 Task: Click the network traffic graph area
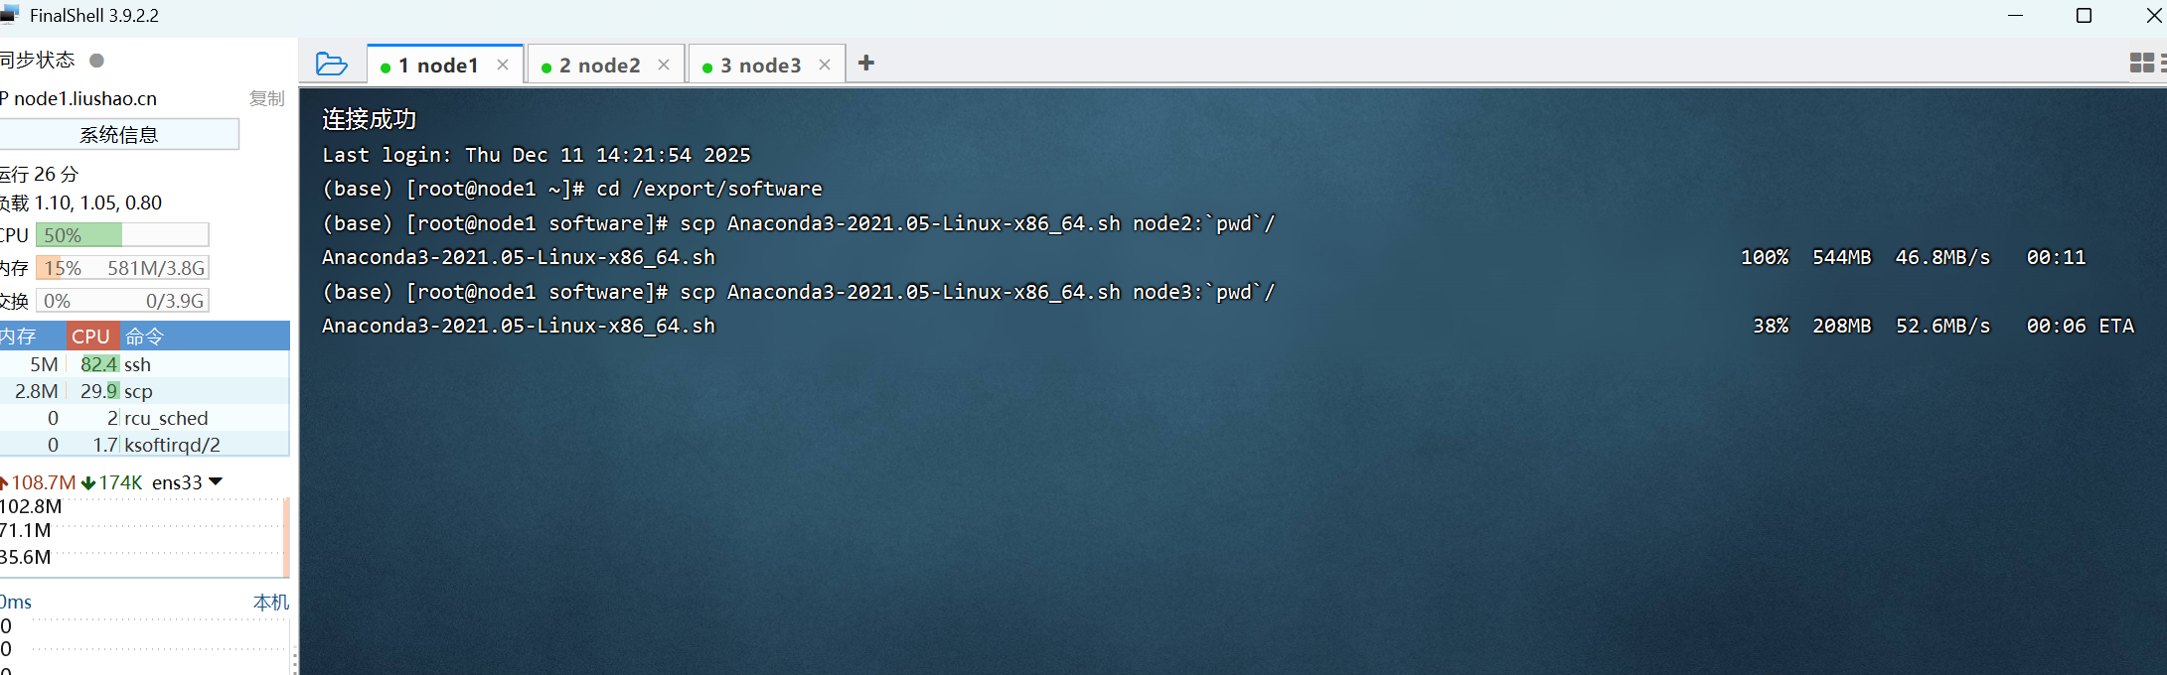[144, 536]
